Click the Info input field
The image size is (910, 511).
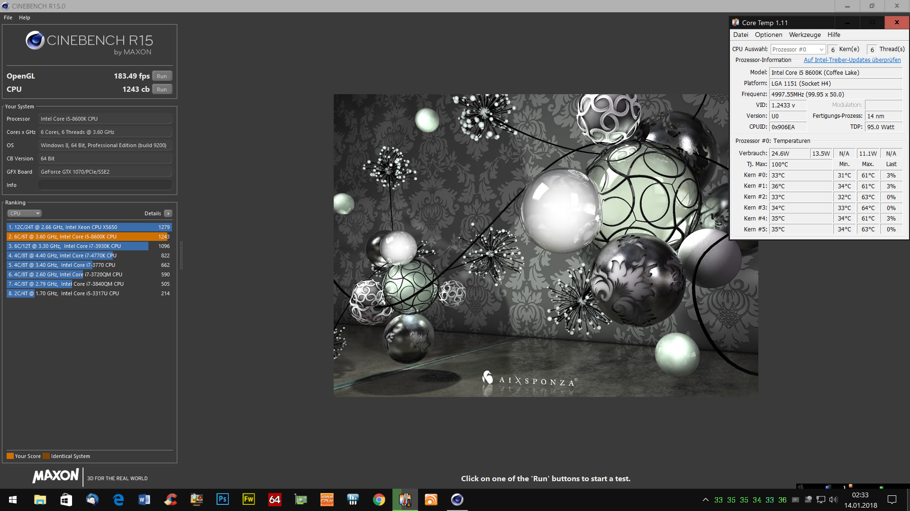[x=105, y=185]
